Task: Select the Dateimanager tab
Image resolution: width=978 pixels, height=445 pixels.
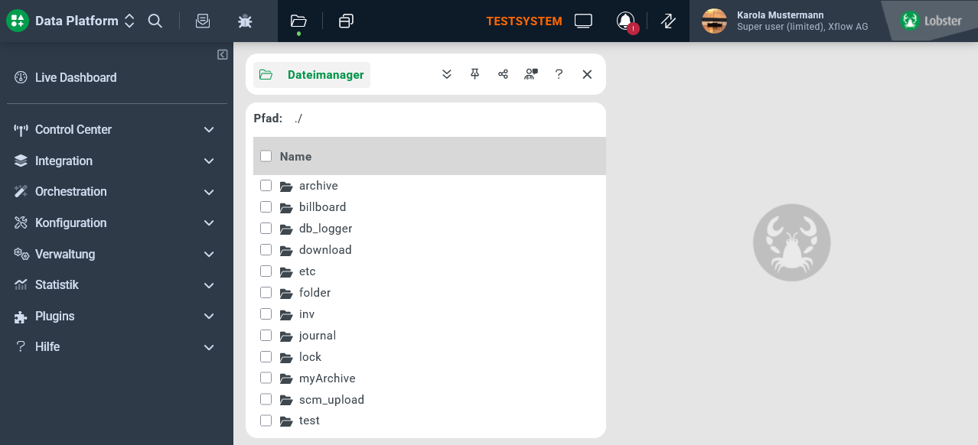Action: [x=312, y=75]
